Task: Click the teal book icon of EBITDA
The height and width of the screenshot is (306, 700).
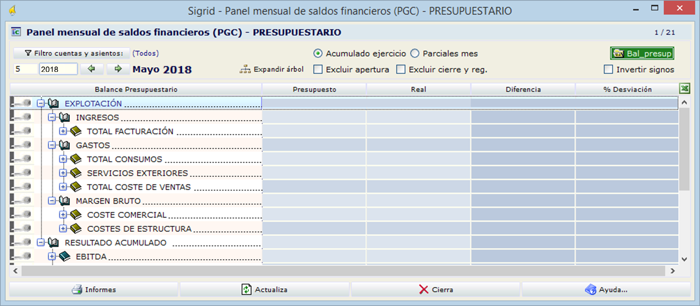Action: coord(65,256)
